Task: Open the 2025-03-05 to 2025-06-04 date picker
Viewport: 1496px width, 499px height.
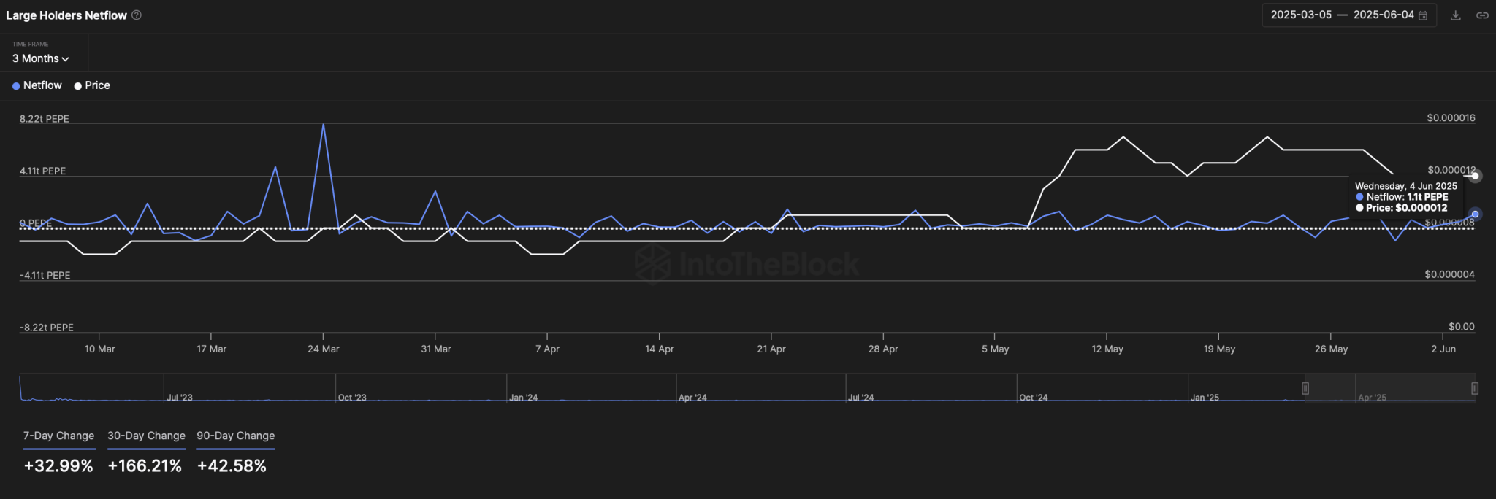Action: click(1342, 15)
